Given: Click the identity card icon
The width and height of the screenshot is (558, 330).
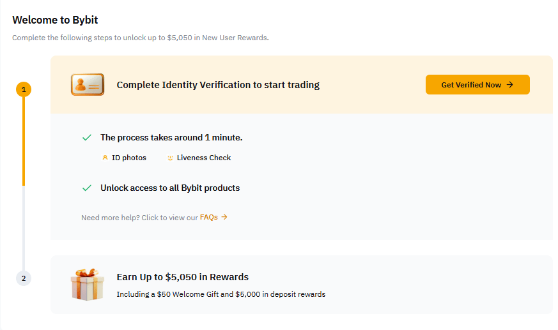Looking at the screenshot, I should 88,84.
